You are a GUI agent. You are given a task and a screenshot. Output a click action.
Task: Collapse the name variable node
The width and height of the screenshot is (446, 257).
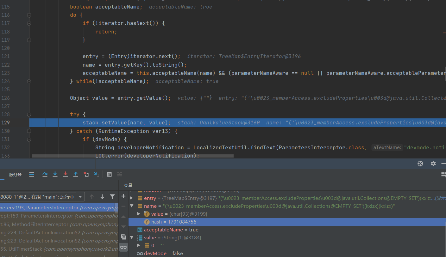(x=132, y=206)
